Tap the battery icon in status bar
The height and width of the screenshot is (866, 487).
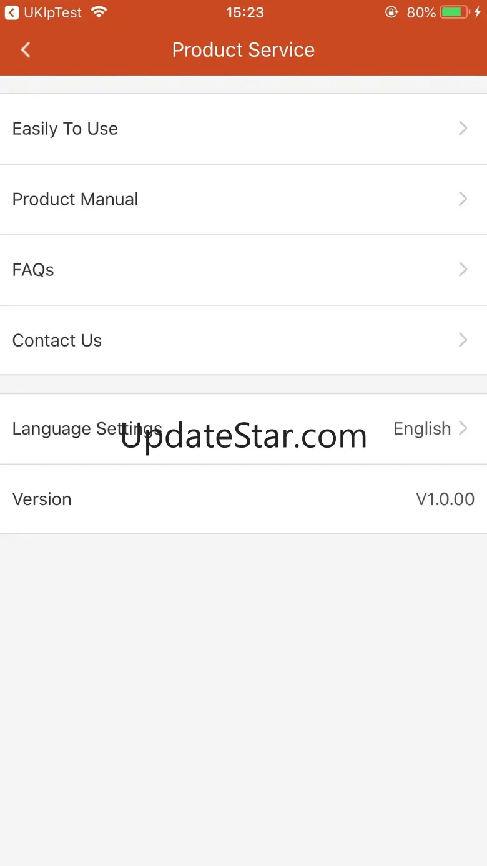click(x=454, y=12)
